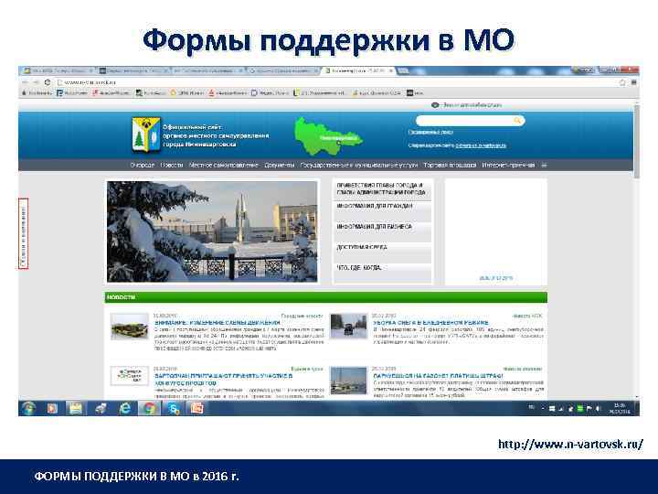The image size is (658, 494).
Task: Open the news headline about paying fines
Action: (x=438, y=376)
